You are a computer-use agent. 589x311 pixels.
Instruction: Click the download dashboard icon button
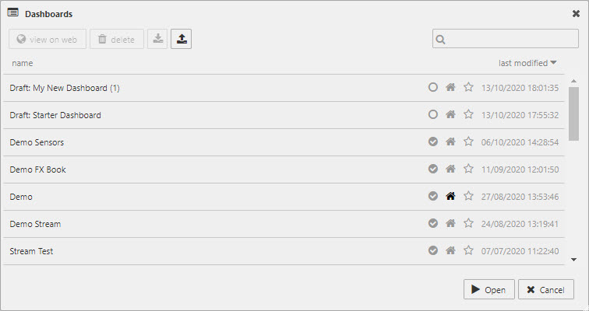click(x=157, y=39)
